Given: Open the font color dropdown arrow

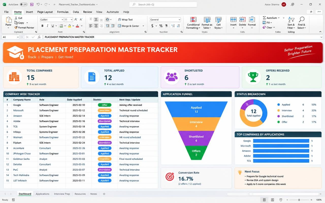Looking at the screenshot, I should [x=82, y=26].
